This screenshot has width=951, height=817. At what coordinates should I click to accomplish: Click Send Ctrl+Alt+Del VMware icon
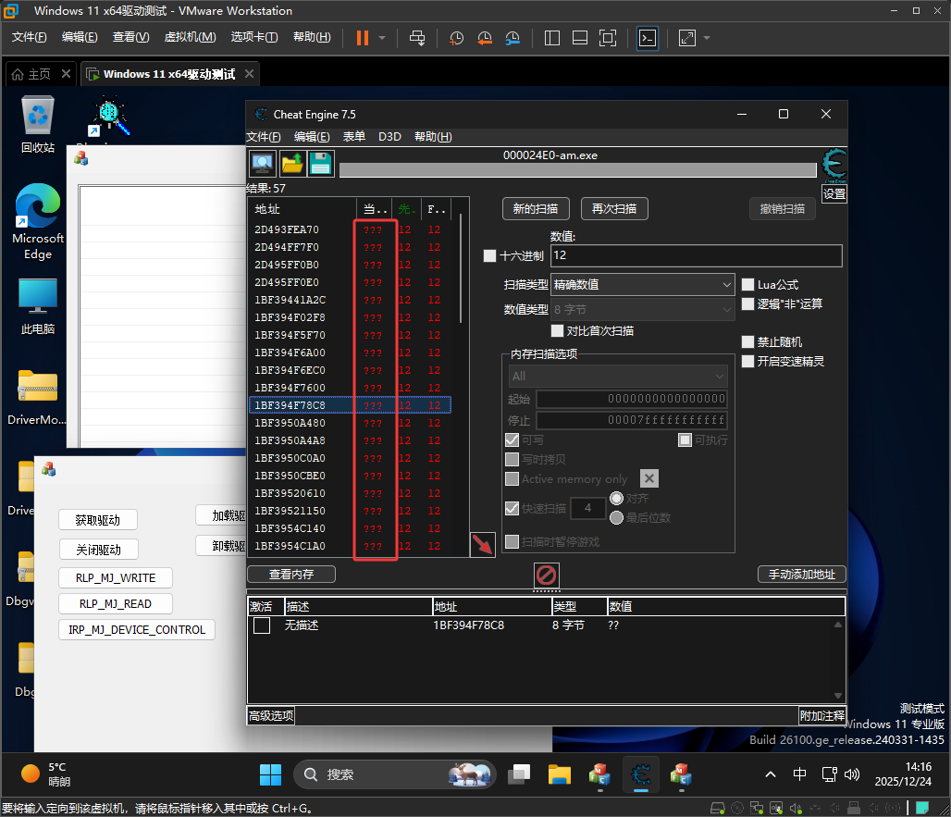(x=416, y=38)
